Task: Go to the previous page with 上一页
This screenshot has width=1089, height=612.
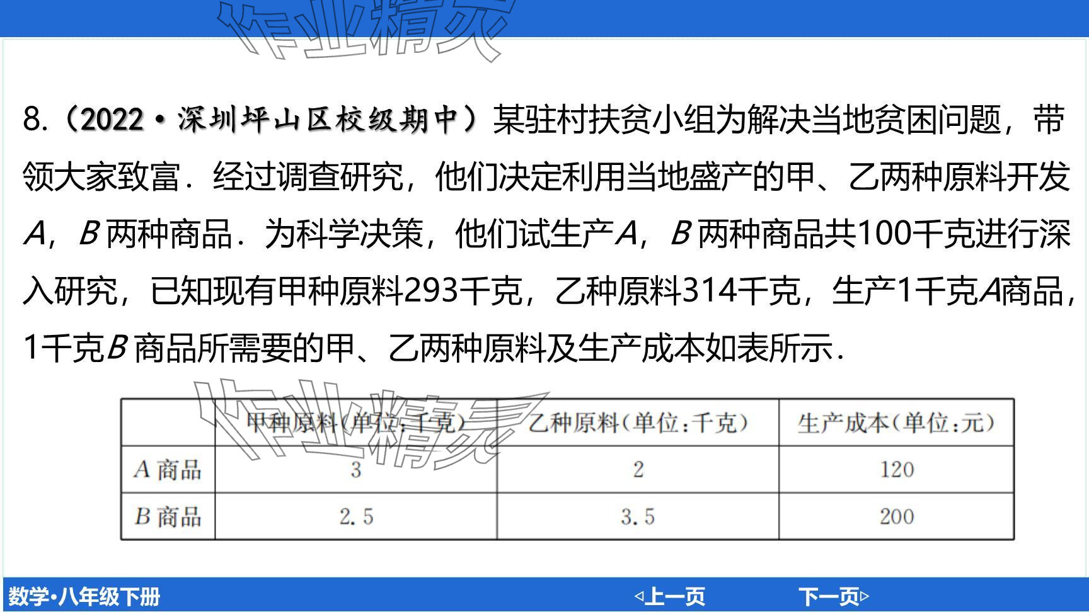Action: [x=669, y=596]
